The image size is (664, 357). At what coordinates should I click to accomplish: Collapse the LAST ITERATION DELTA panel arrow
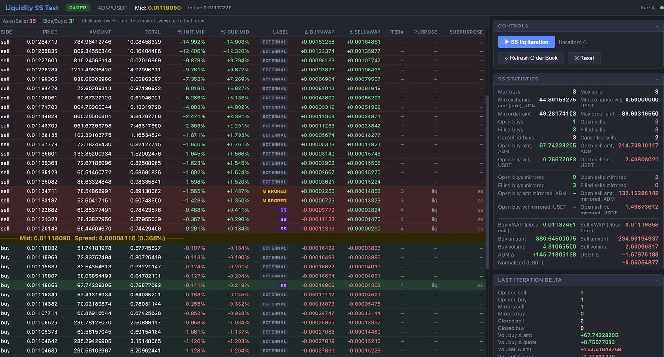click(657, 280)
